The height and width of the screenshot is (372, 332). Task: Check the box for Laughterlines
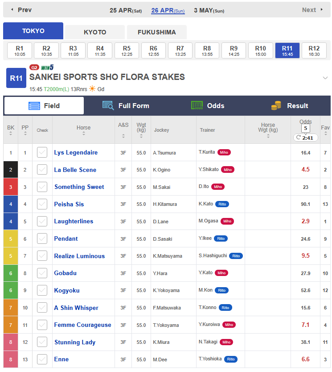(x=42, y=222)
